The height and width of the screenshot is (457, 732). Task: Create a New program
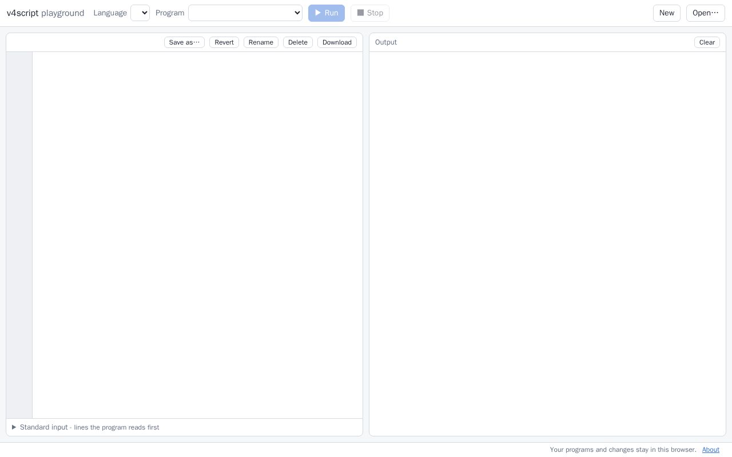(667, 13)
